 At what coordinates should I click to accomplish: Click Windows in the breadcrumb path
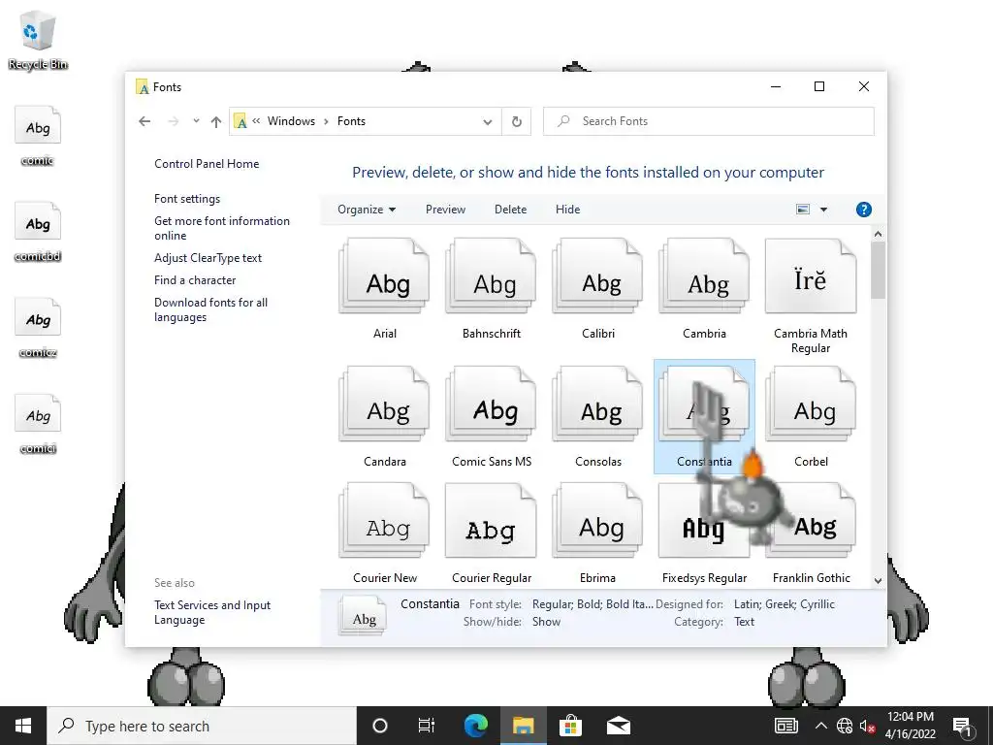pyautogui.click(x=291, y=121)
